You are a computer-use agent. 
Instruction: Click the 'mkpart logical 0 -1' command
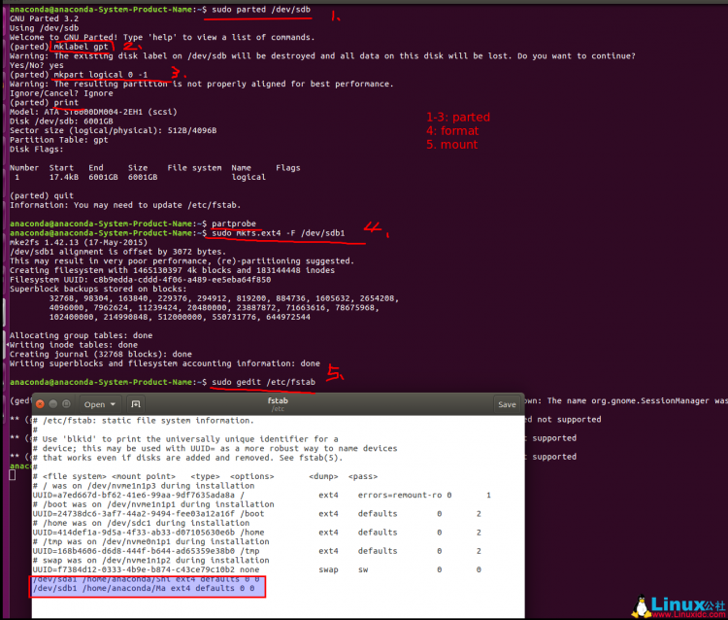click(101, 75)
